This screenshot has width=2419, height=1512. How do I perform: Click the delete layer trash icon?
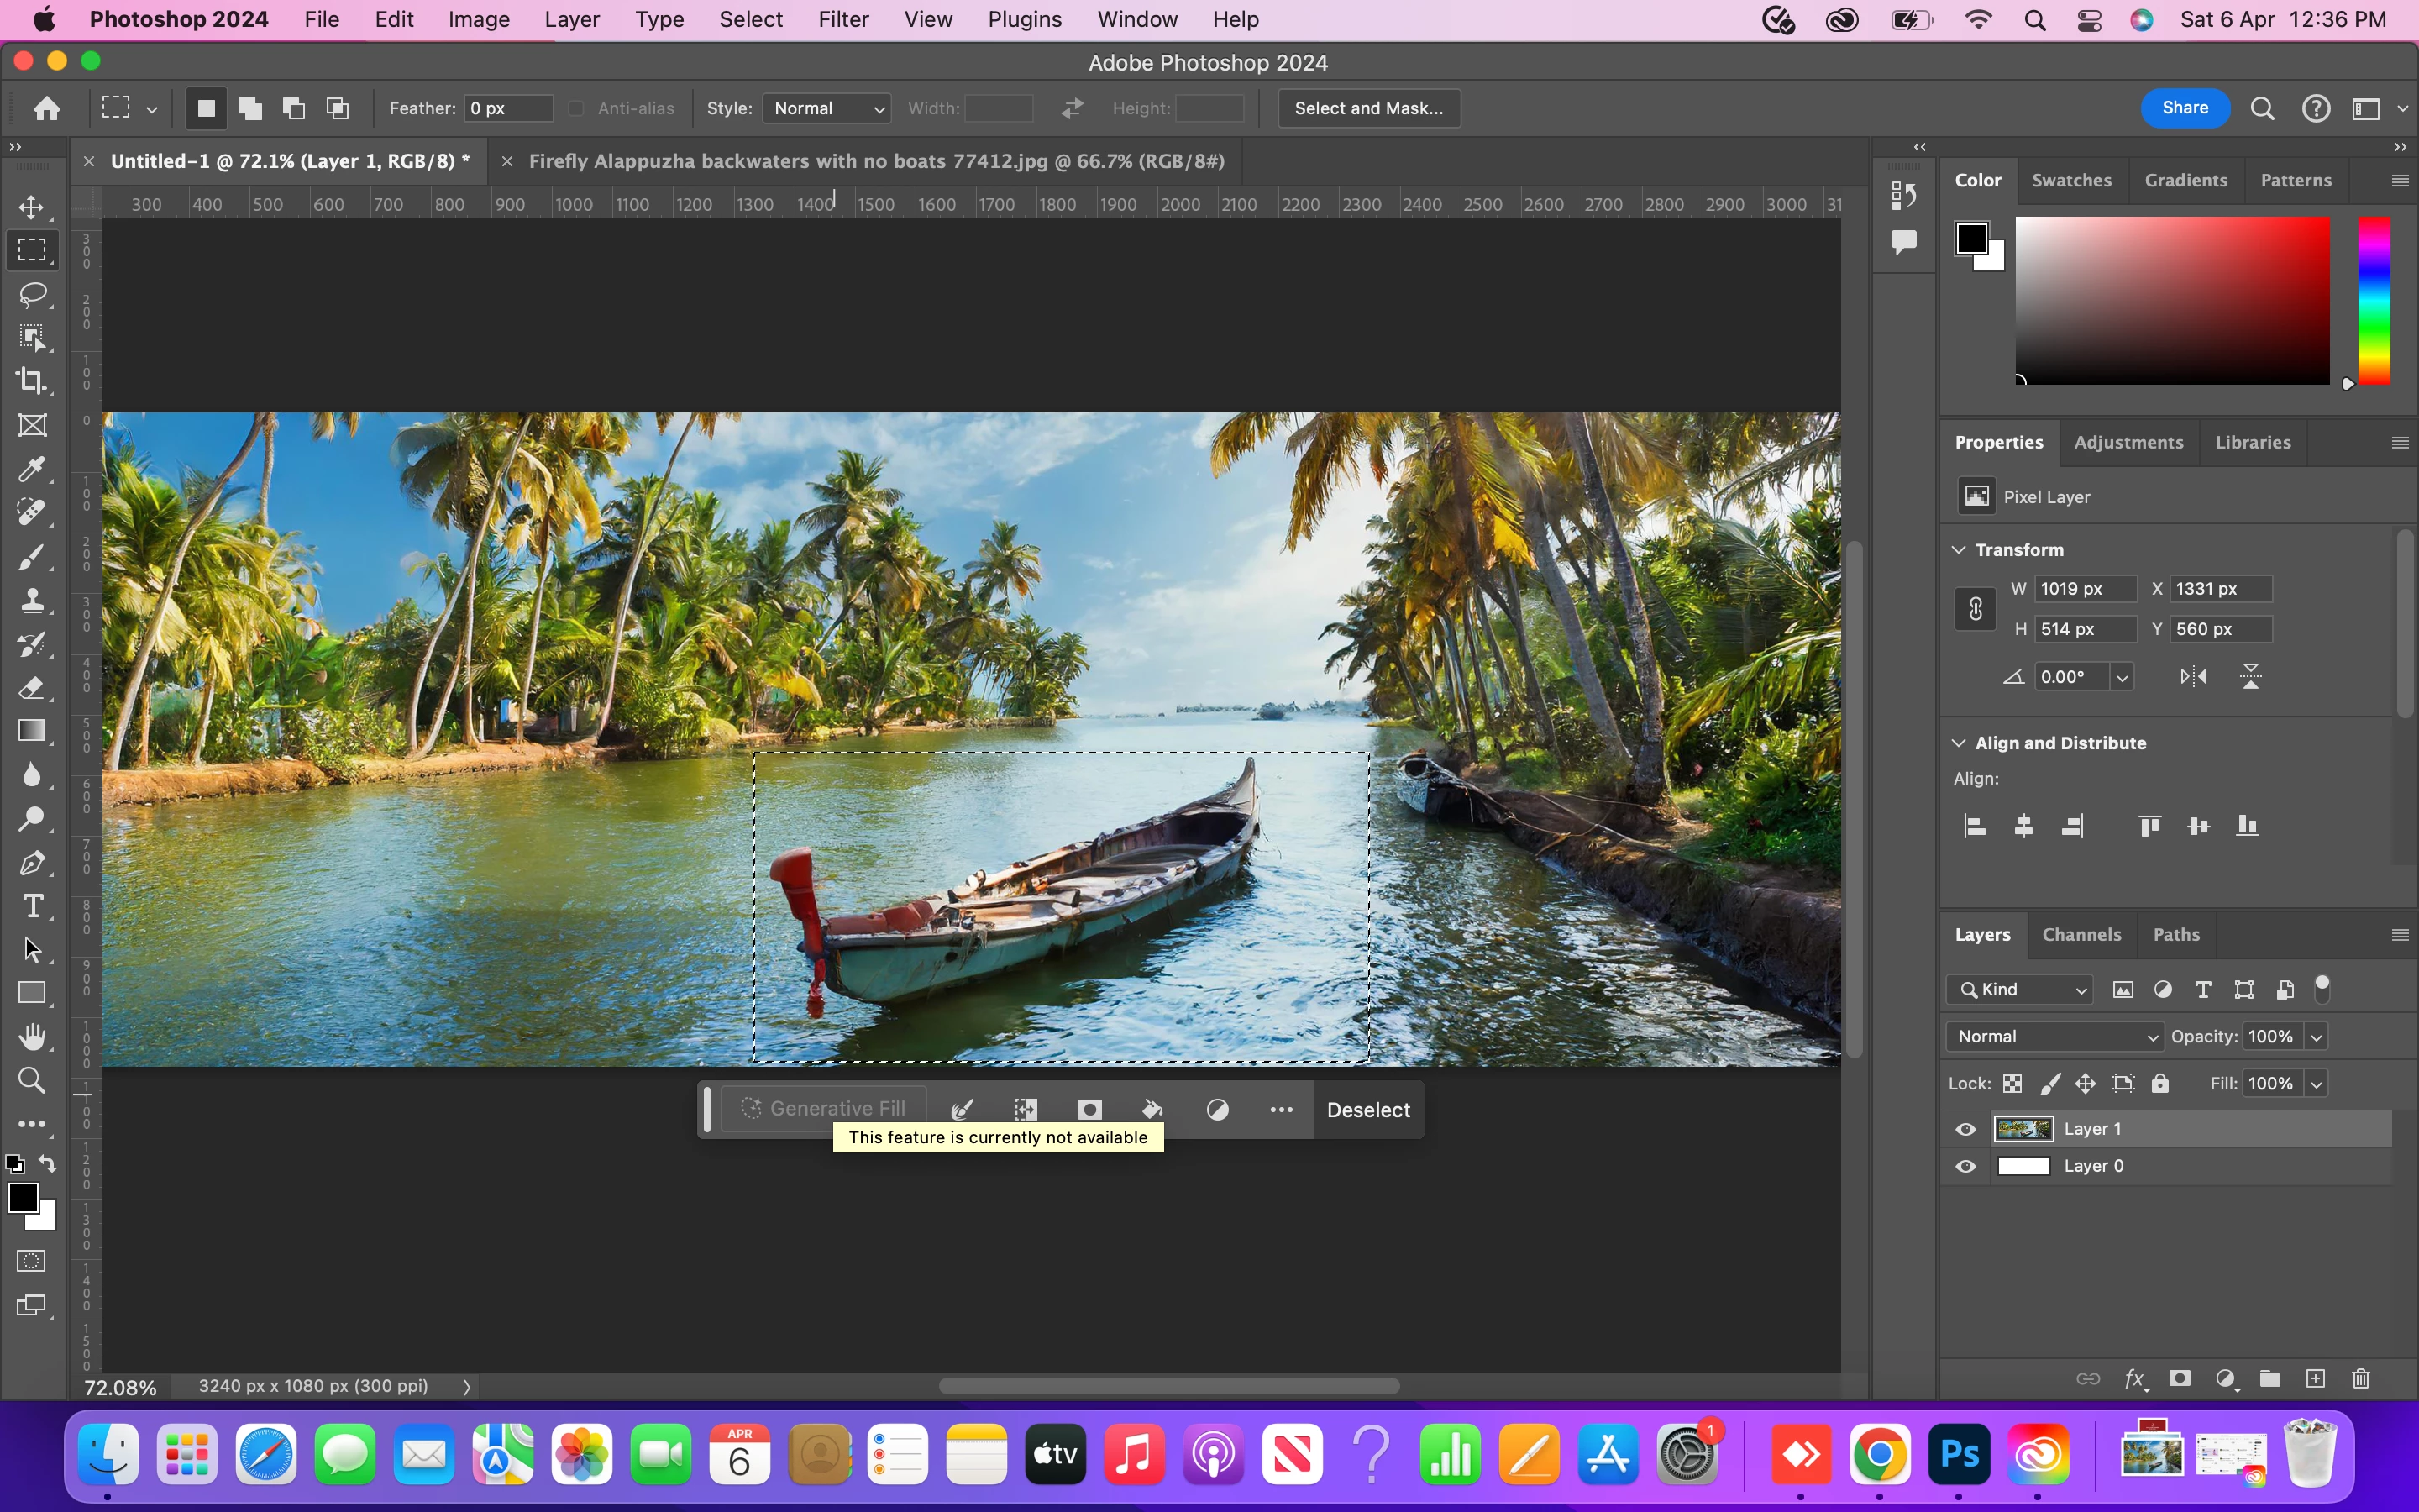(x=2360, y=1379)
